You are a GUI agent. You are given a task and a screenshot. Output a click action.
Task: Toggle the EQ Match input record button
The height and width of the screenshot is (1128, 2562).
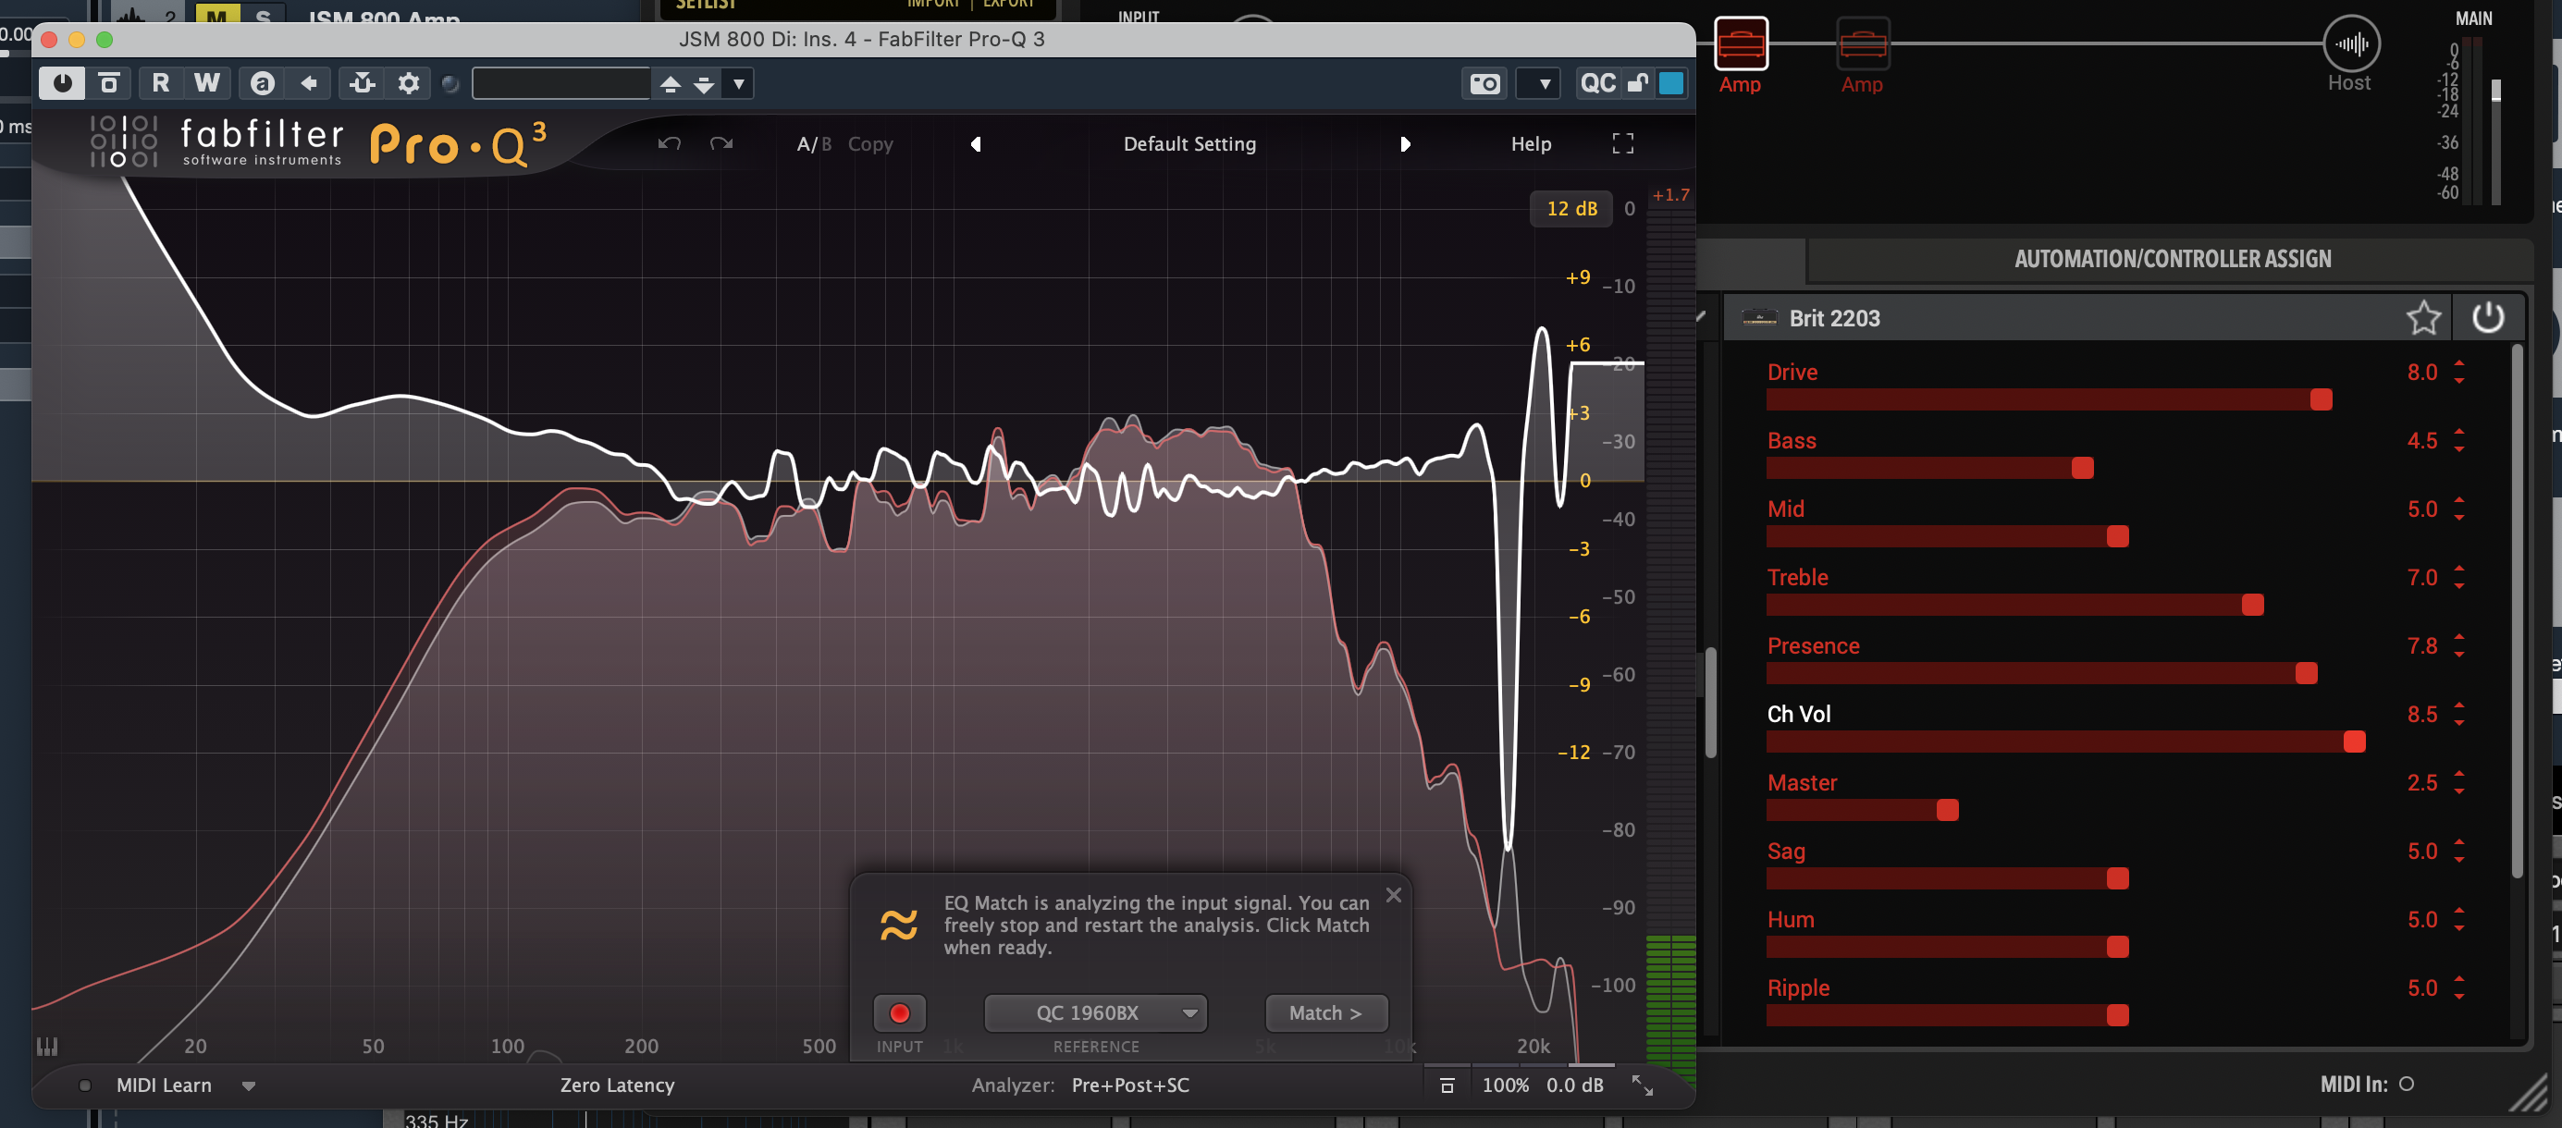pos(899,1012)
